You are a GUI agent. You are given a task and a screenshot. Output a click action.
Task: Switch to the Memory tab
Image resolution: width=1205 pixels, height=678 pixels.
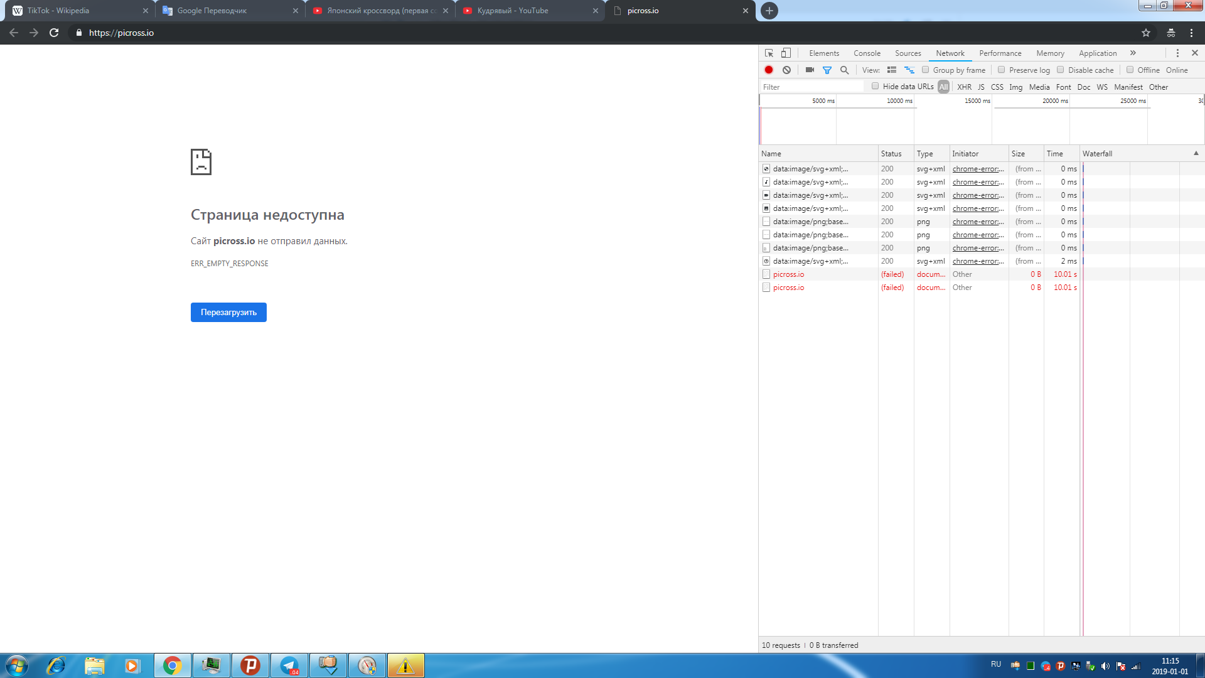point(1051,53)
